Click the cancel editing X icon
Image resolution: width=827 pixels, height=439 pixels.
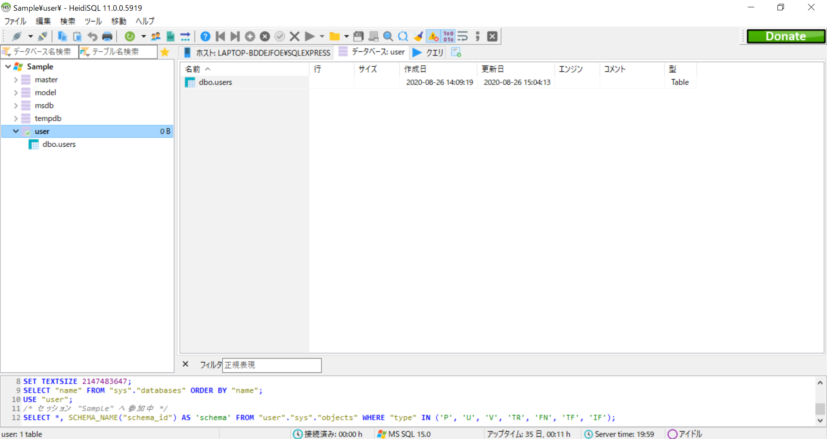click(295, 37)
